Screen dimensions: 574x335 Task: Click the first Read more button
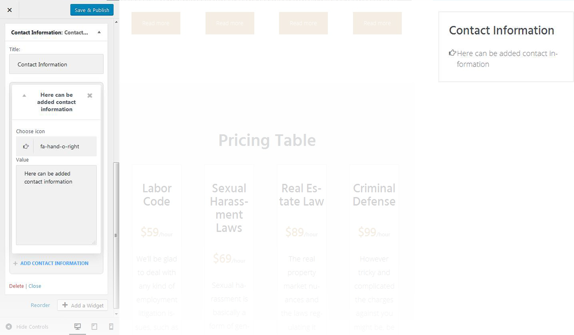156,23
